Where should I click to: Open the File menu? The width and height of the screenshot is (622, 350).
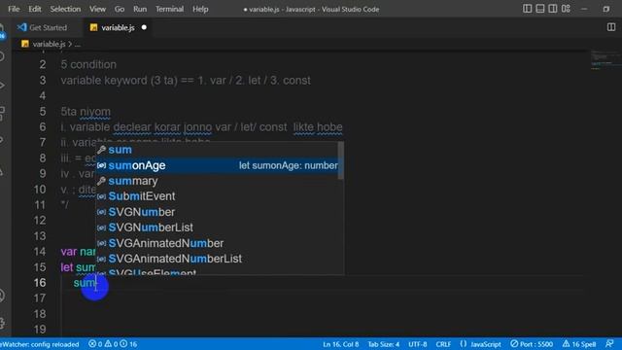[x=14, y=9]
